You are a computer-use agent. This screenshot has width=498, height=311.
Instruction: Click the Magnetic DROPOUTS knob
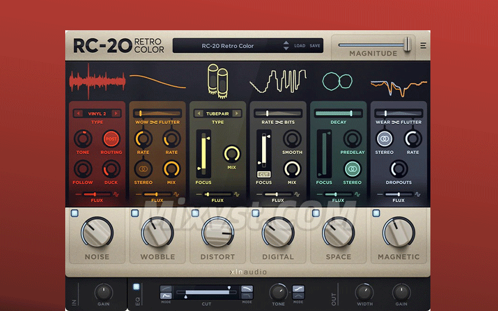coord(398,169)
